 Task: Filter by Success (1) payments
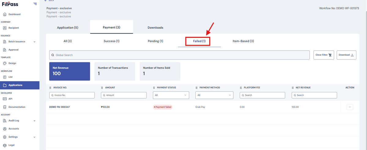[112, 41]
